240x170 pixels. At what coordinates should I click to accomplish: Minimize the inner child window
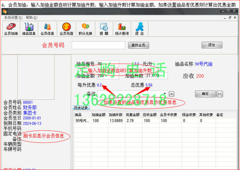225,18
